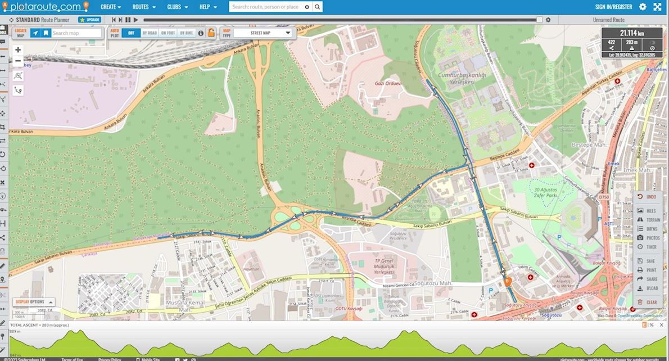Screen dimensions: 669x361
Task: Save the route
Action: [647, 261]
